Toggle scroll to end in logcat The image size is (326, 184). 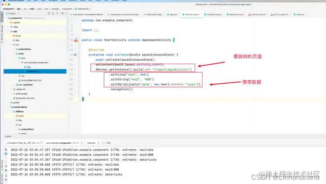point(6,154)
